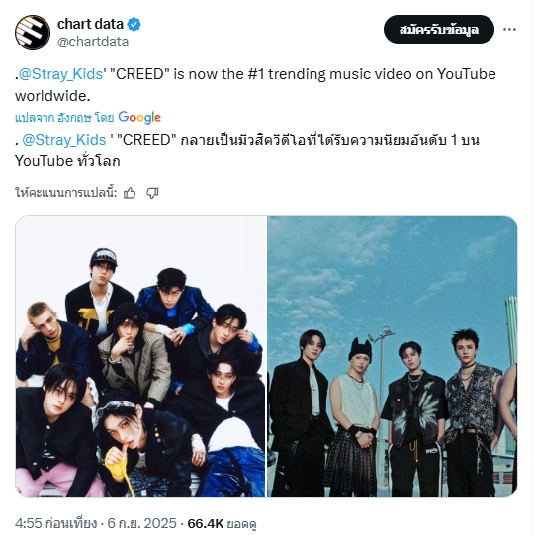This screenshot has height=535, width=535.
Task: Click the Thai translated tweet text
Action: click(247, 151)
